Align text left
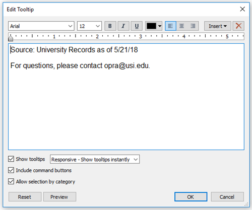The image size is (252, 210). [x=170, y=26]
